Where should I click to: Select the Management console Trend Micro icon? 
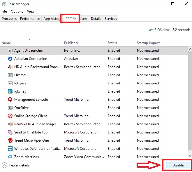(10, 100)
